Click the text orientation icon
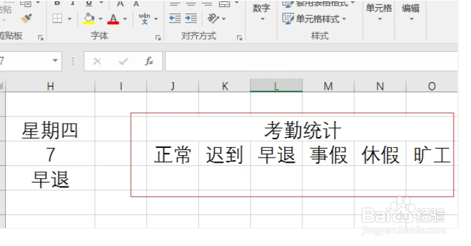Image resolution: width=471 pixels, height=246 pixels. pos(213,19)
